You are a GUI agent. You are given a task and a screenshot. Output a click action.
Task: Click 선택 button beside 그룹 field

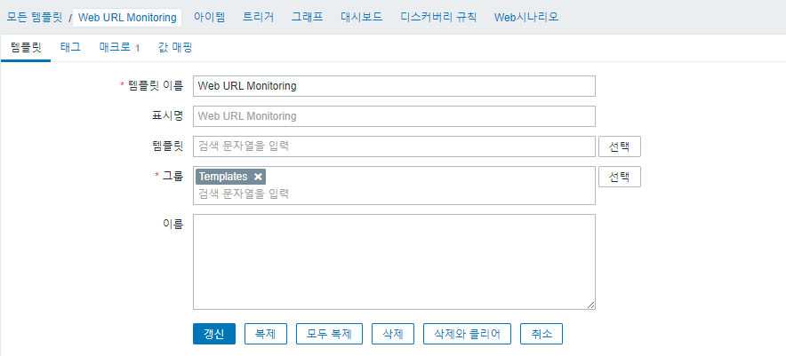click(620, 177)
